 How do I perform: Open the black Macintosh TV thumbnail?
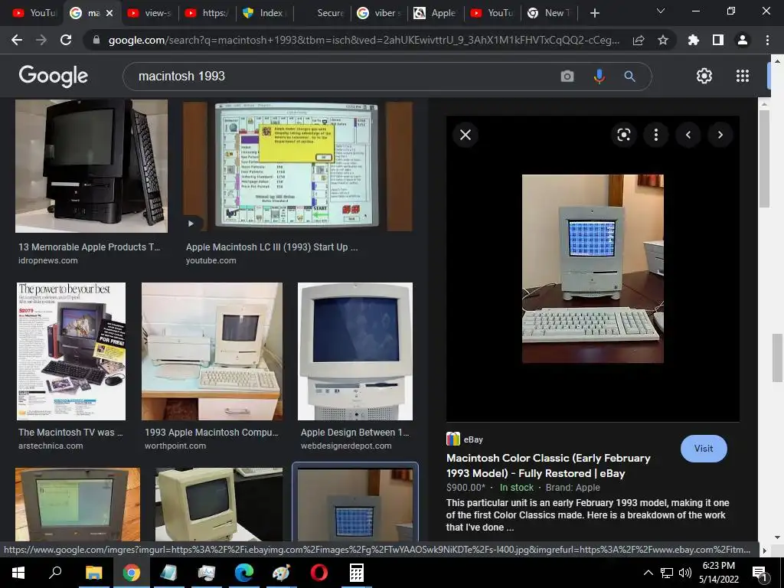[92, 166]
